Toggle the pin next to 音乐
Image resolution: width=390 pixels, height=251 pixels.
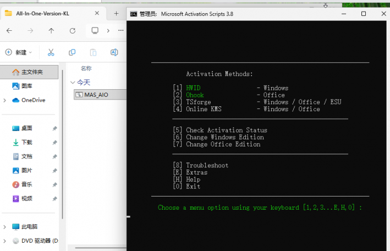[x=54, y=184]
